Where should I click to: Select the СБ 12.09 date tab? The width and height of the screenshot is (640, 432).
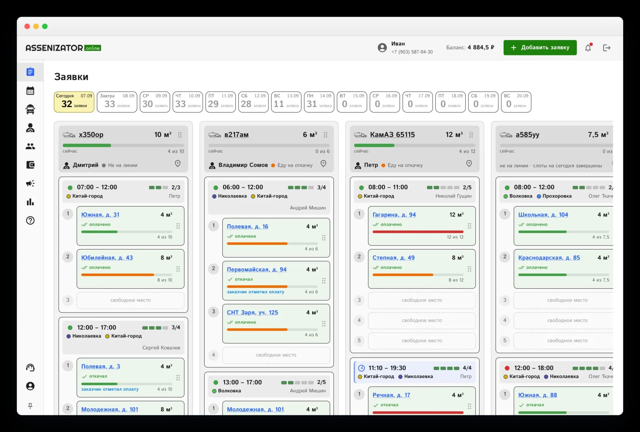[253, 102]
